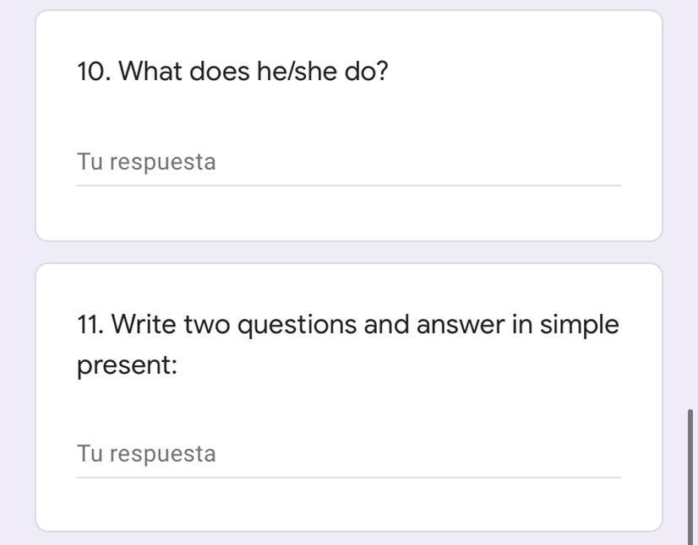Click the number '10.' label
The image size is (698, 545).
coord(94,72)
